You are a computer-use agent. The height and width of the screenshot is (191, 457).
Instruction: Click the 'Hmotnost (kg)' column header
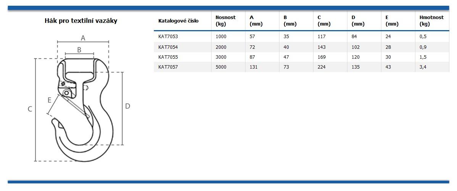click(431, 21)
